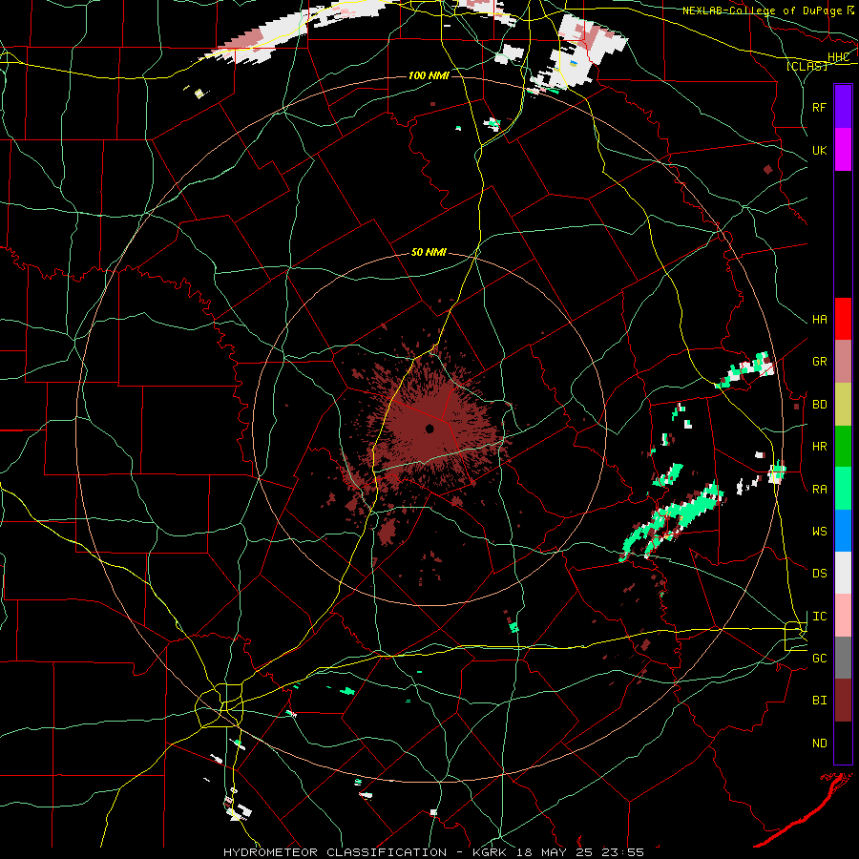Click the black radar site dot at center
859x859 pixels.
429,429
